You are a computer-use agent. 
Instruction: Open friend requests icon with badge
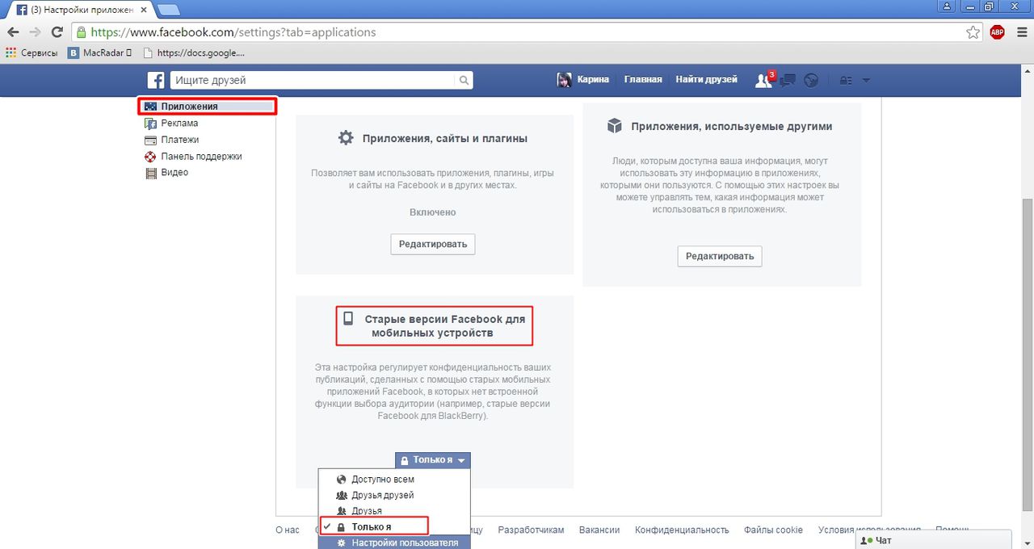click(x=764, y=79)
